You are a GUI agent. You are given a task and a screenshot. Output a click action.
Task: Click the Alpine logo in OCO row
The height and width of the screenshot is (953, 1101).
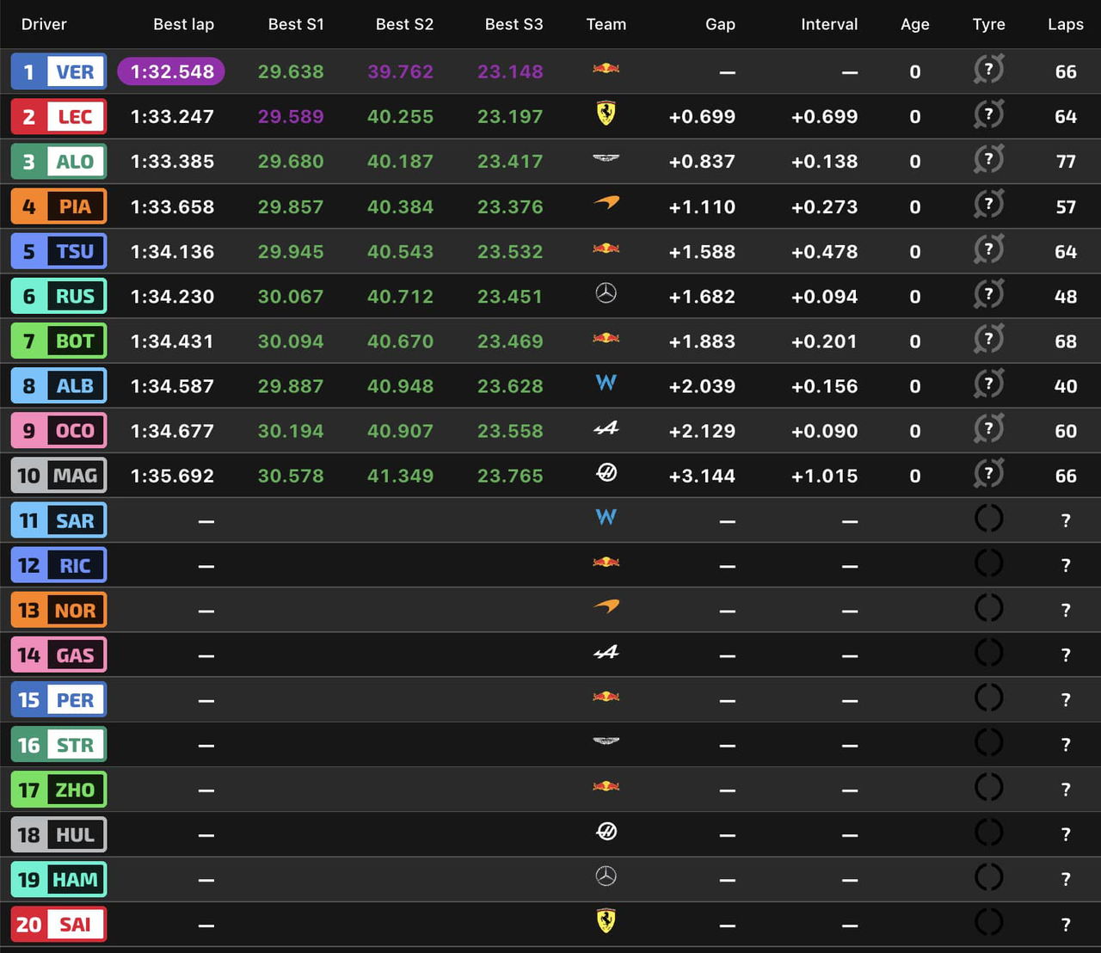coord(606,427)
